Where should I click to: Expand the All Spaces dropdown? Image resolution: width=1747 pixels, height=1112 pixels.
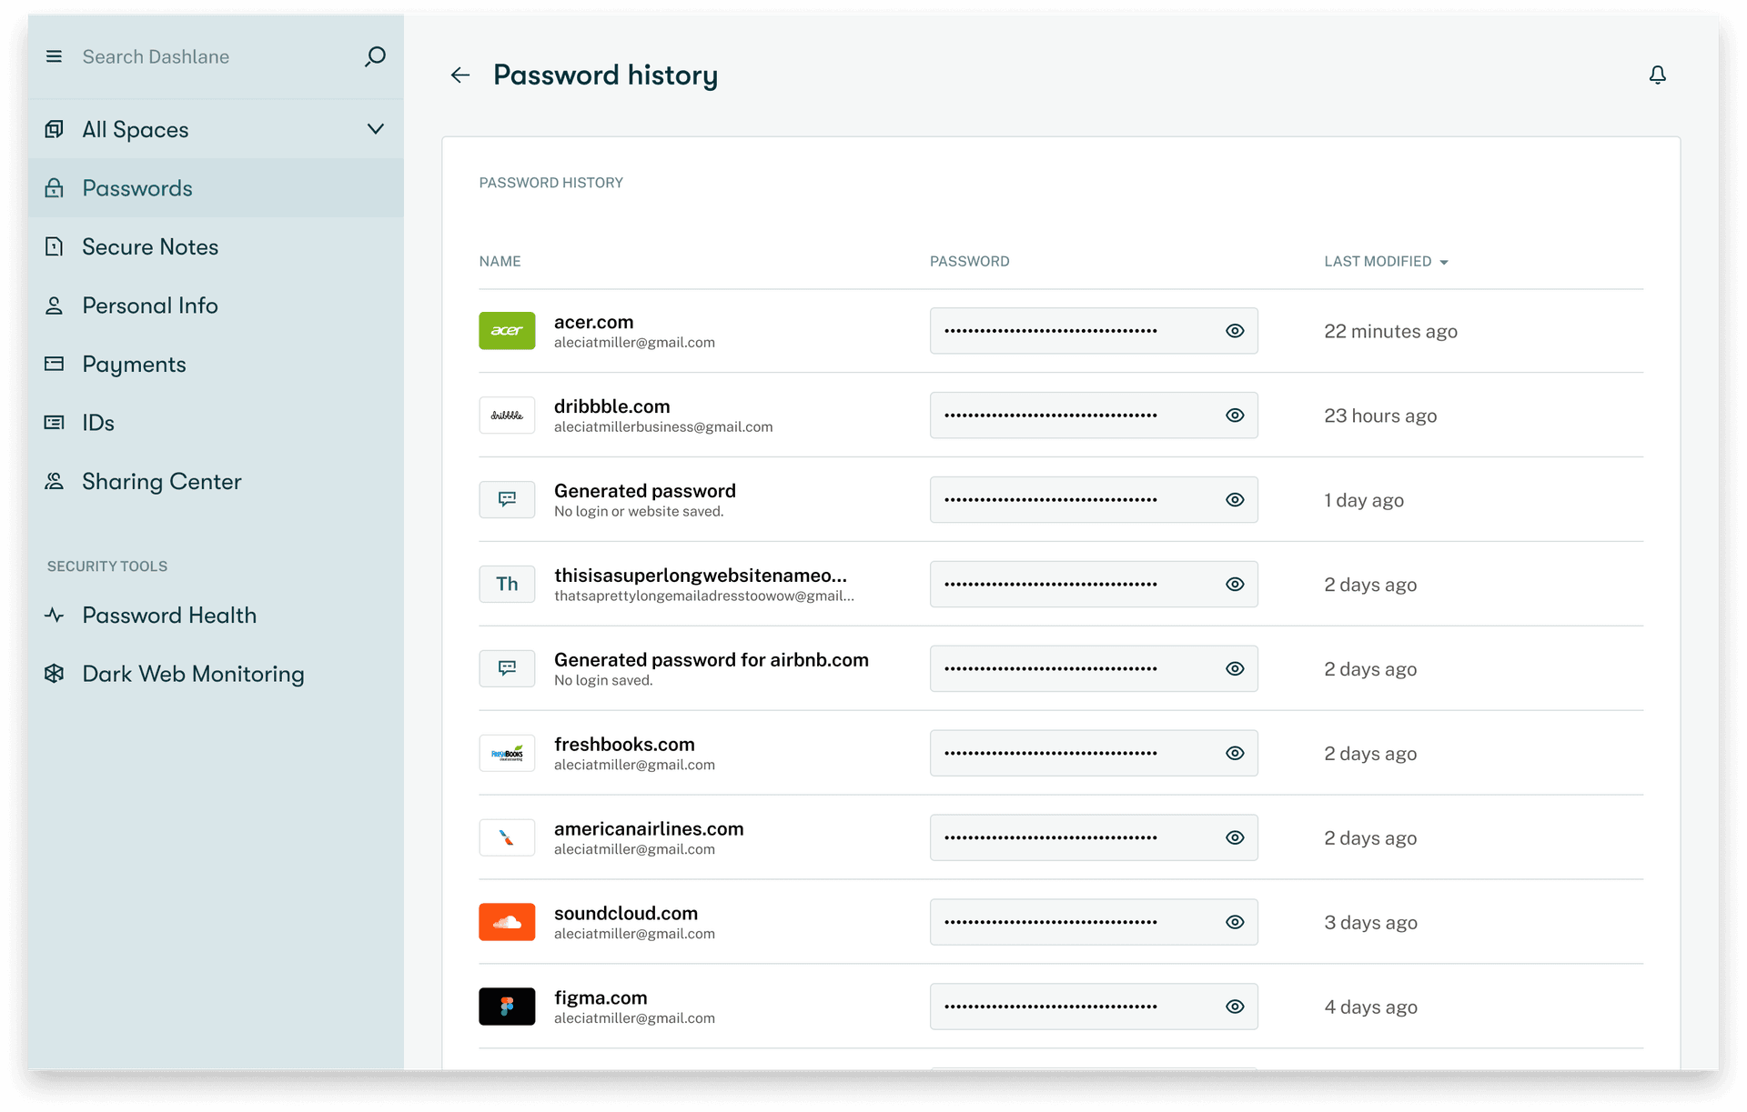click(x=376, y=128)
